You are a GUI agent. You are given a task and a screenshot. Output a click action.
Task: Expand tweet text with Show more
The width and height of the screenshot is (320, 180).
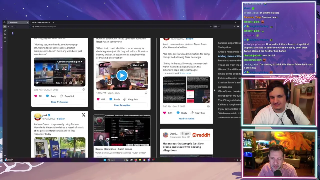(x=185, y=73)
